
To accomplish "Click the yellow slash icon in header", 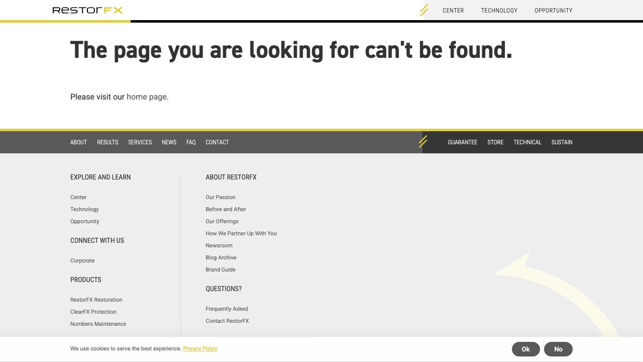I will click(423, 10).
